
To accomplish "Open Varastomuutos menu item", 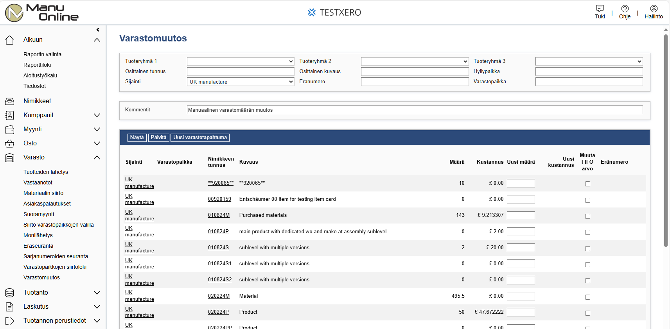I will (x=41, y=277).
